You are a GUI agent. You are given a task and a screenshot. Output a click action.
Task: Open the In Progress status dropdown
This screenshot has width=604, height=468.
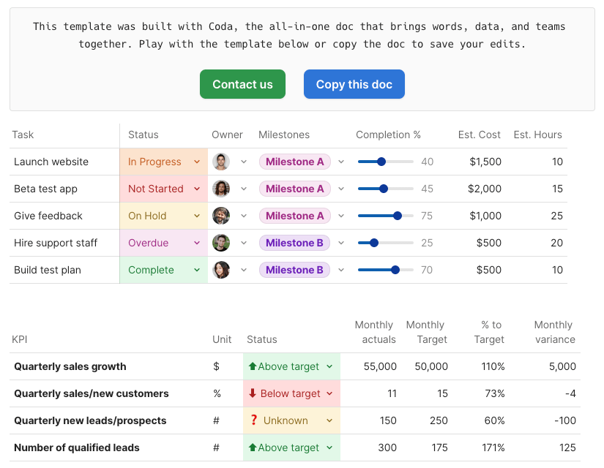click(x=197, y=162)
